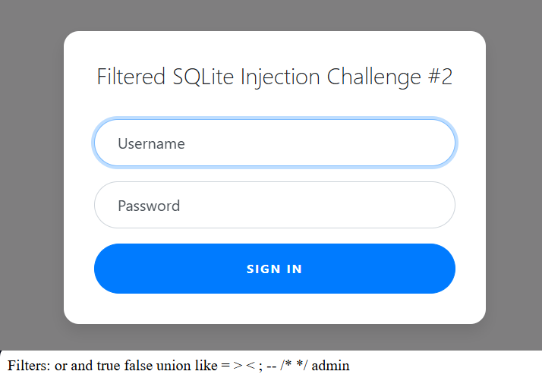Image resolution: width=542 pixels, height=390 pixels.
Task: Click the "Filters:" label at the bottom
Action: pyautogui.click(x=29, y=366)
